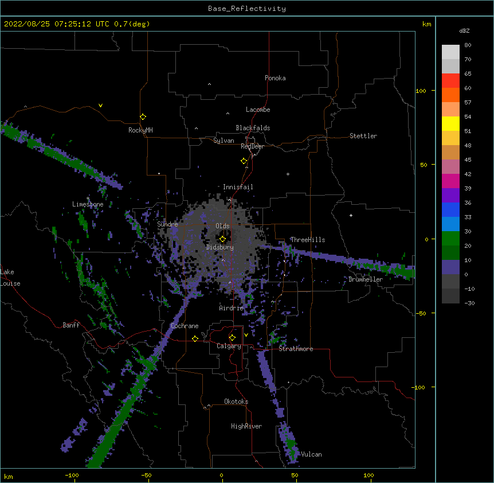Image resolution: width=494 pixels, height=483 pixels.
Task: Click the ThreeHills label
Action: 308,240
